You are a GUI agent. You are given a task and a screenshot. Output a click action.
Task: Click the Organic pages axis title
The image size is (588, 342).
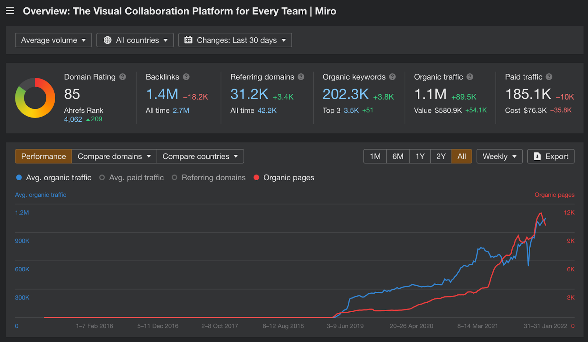(x=555, y=195)
